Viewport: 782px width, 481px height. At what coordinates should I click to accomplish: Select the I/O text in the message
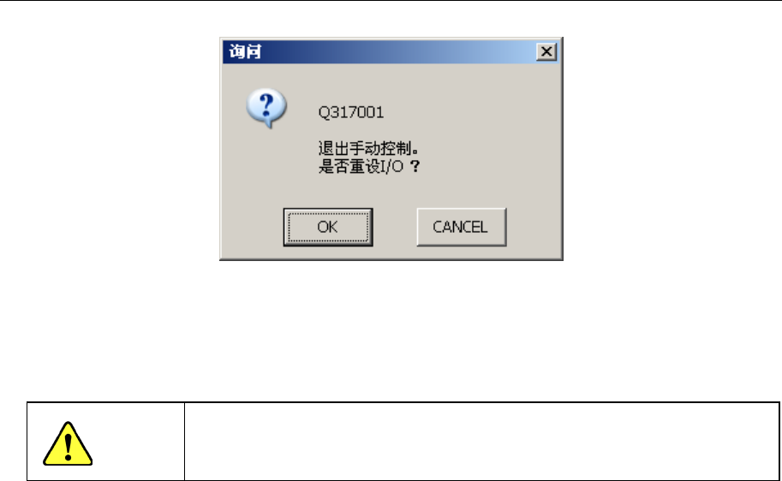(391, 167)
